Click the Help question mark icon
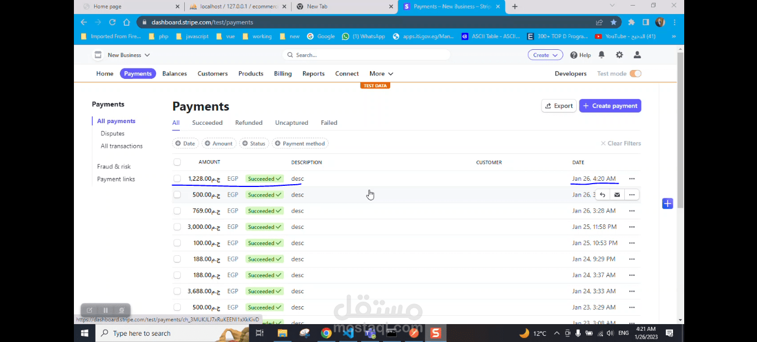757x342 pixels. pyautogui.click(x=574, y=55)
